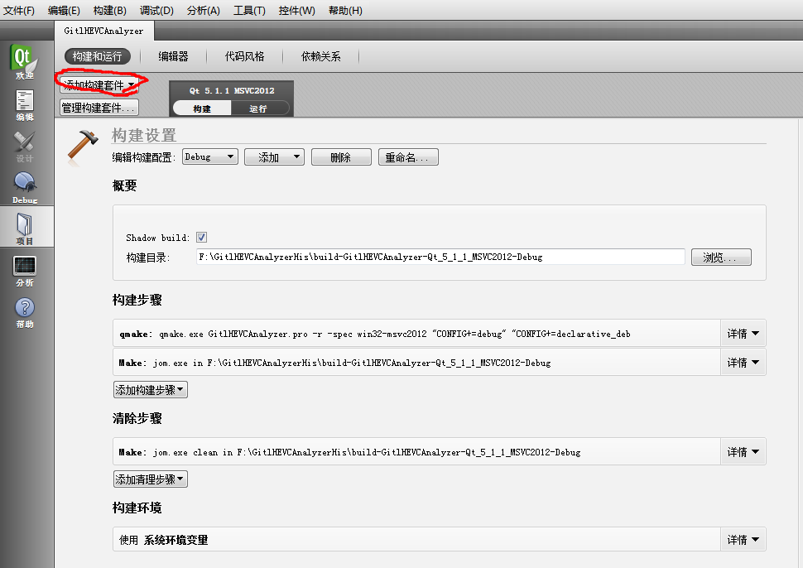Toggle the Shadow build checkbox
803x568 pixels.
(201, 237)
